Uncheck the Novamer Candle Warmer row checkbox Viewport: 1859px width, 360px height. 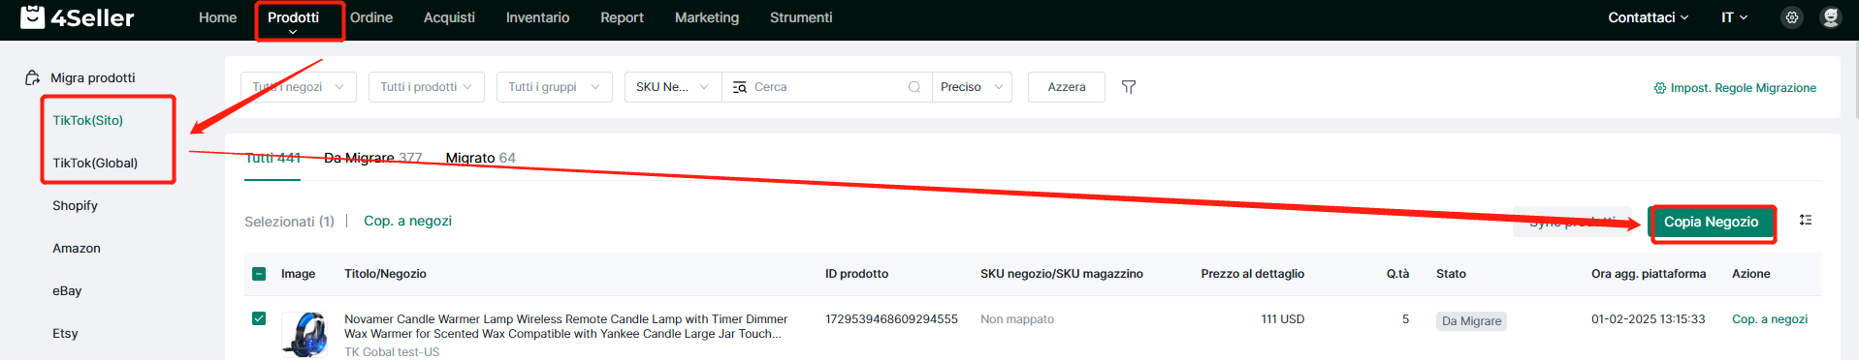pos(259,318)
